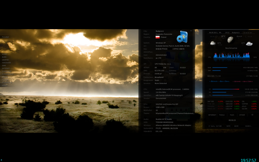
Task: Open the VIDEO category in left launcher
Action: (4, 85)
